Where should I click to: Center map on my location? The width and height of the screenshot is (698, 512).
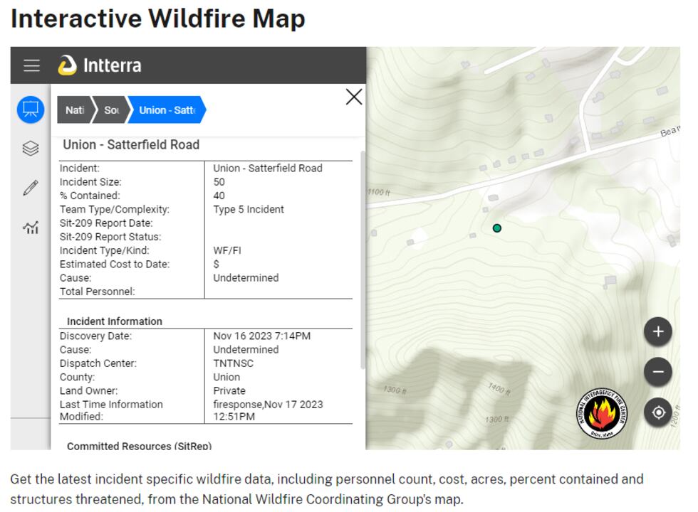658,412
